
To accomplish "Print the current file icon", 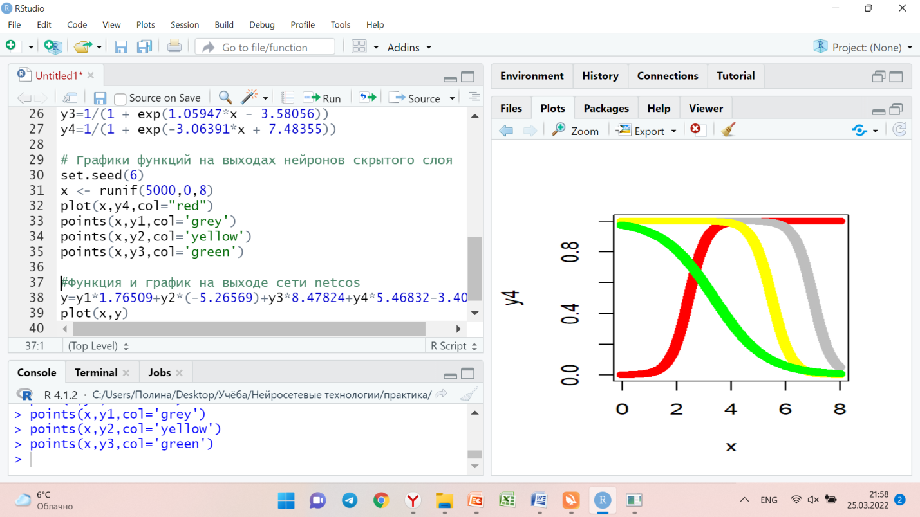I will (x=174, y=46).
